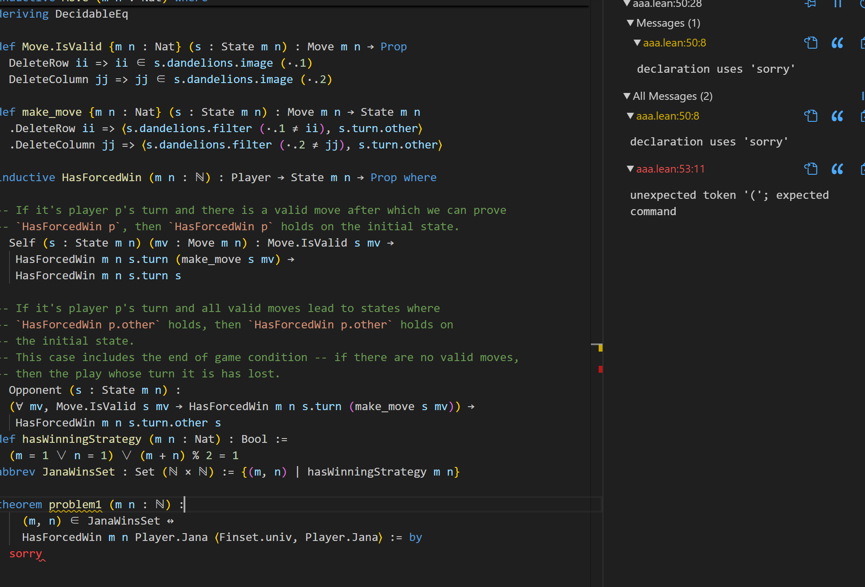Collapse the red aaa.lean:53:11 error message
Viewport: 865px width, 587px height.
(631, 169)
